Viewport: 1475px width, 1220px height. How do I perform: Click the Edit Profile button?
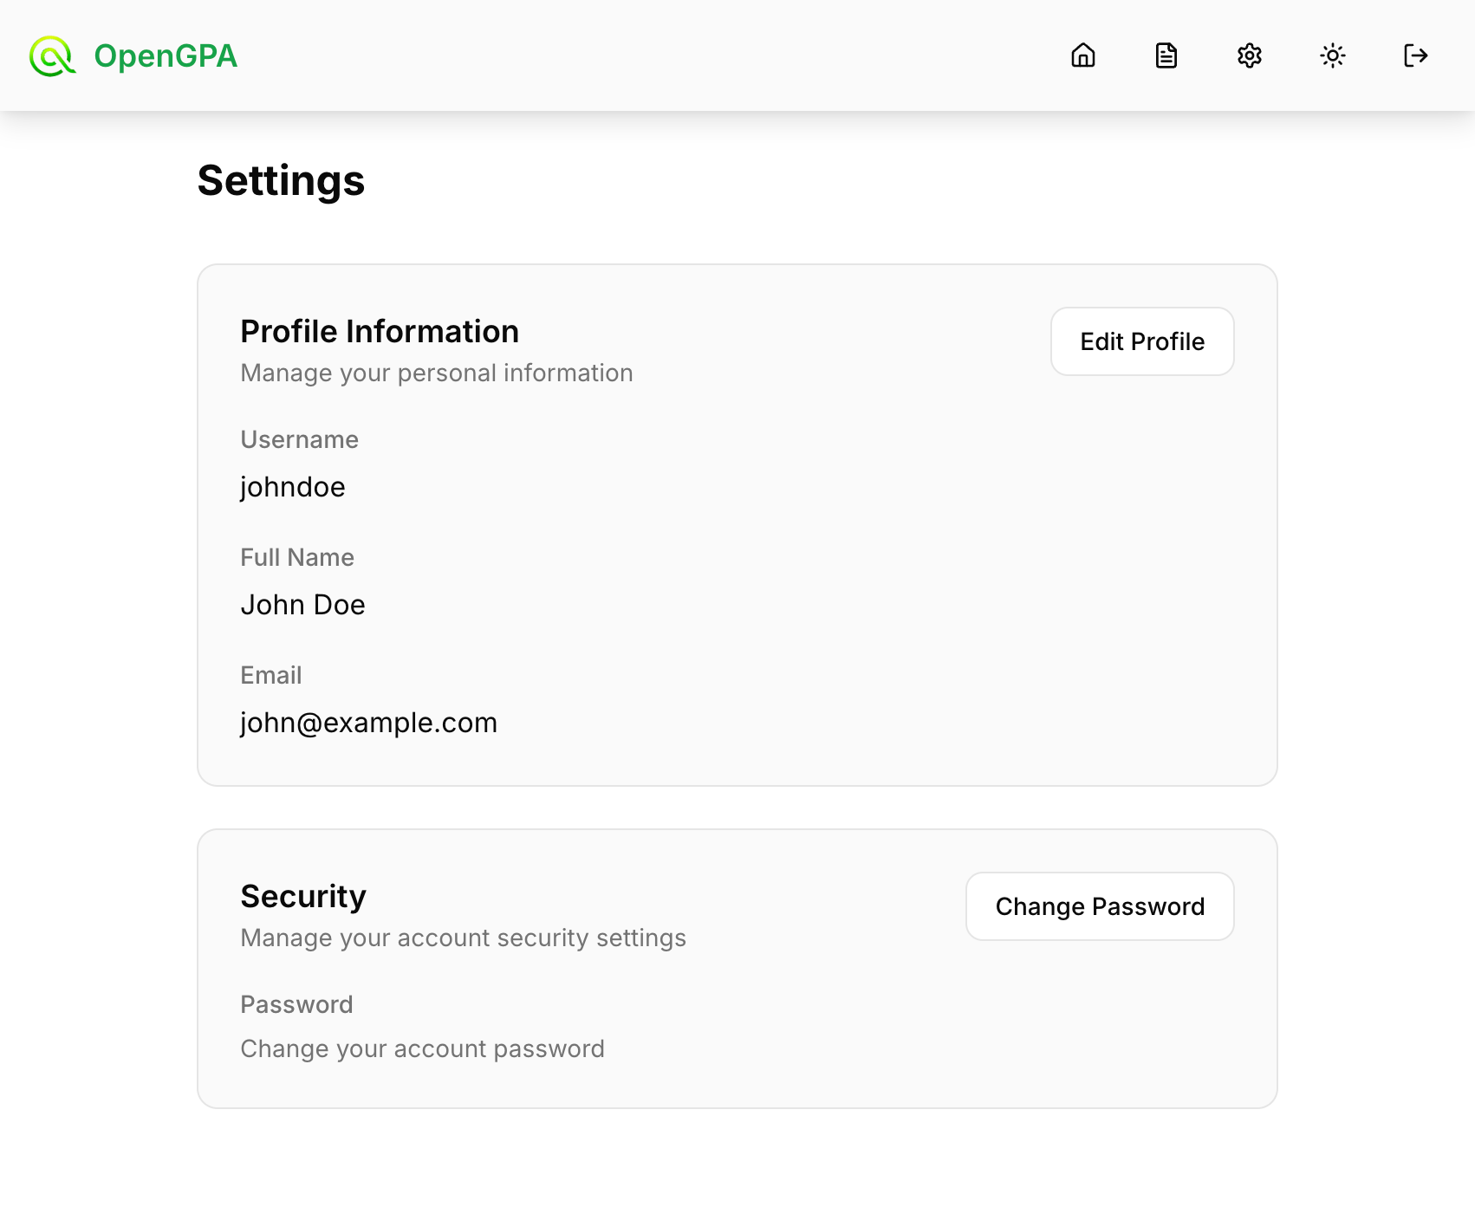pos(1141,341)
